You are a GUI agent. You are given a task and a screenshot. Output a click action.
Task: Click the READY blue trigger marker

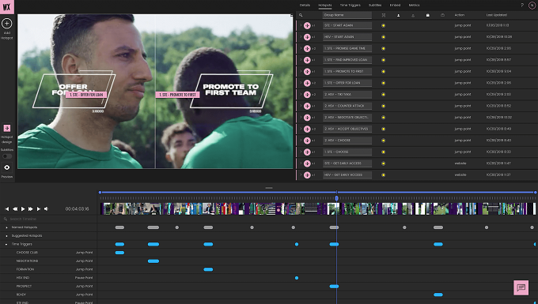pyautogui.click(x=438, y=295)
